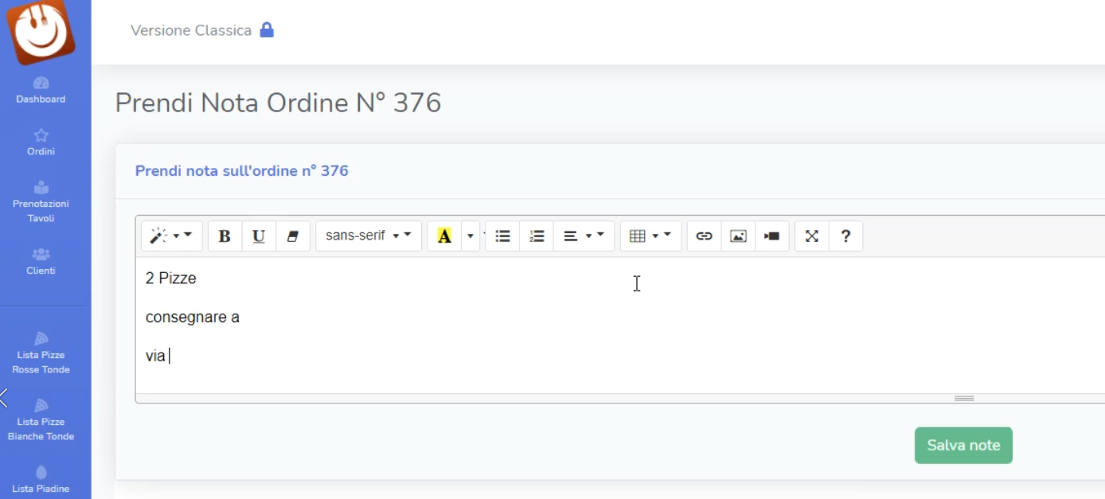This screenshot has height=499, width=1105.
Task: Open the paragraph alignment dropdown
Action: tap(583, 236)
